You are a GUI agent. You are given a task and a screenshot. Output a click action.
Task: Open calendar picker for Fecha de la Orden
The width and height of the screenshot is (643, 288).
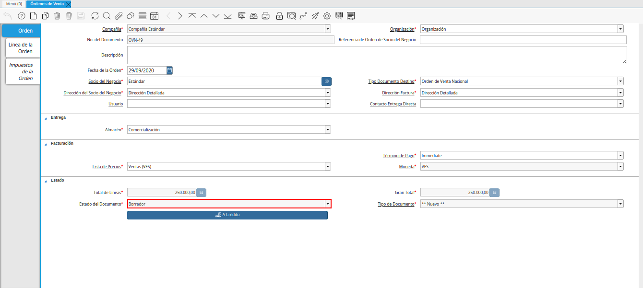point(169,70)
